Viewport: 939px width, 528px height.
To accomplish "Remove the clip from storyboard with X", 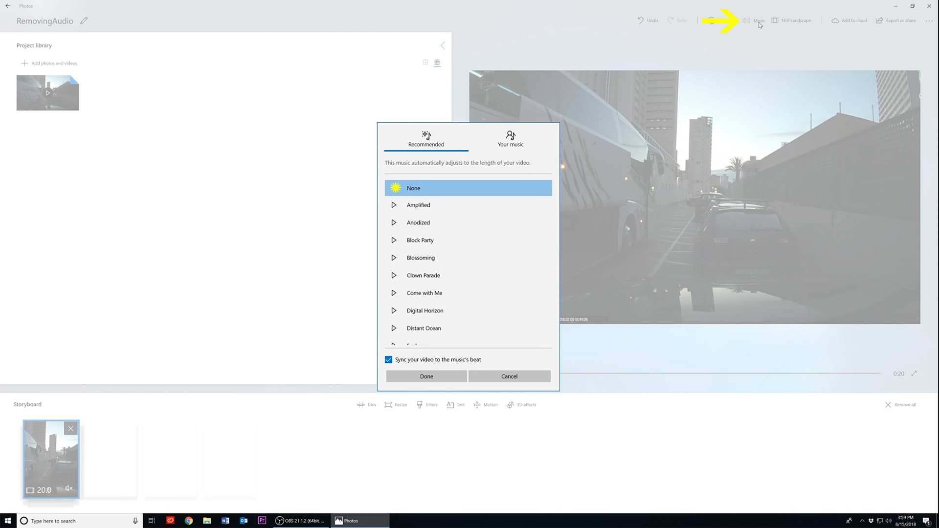I will point(71,428).
